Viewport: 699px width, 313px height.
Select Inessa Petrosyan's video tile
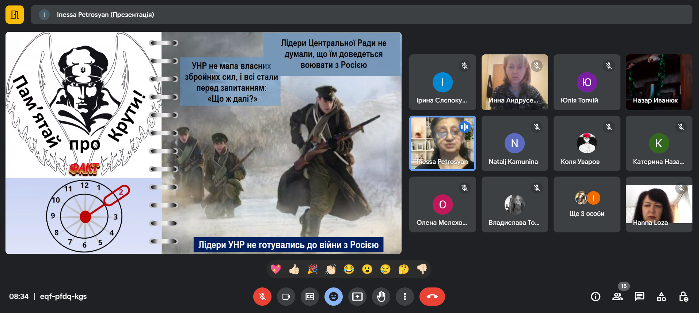(442, 143)
